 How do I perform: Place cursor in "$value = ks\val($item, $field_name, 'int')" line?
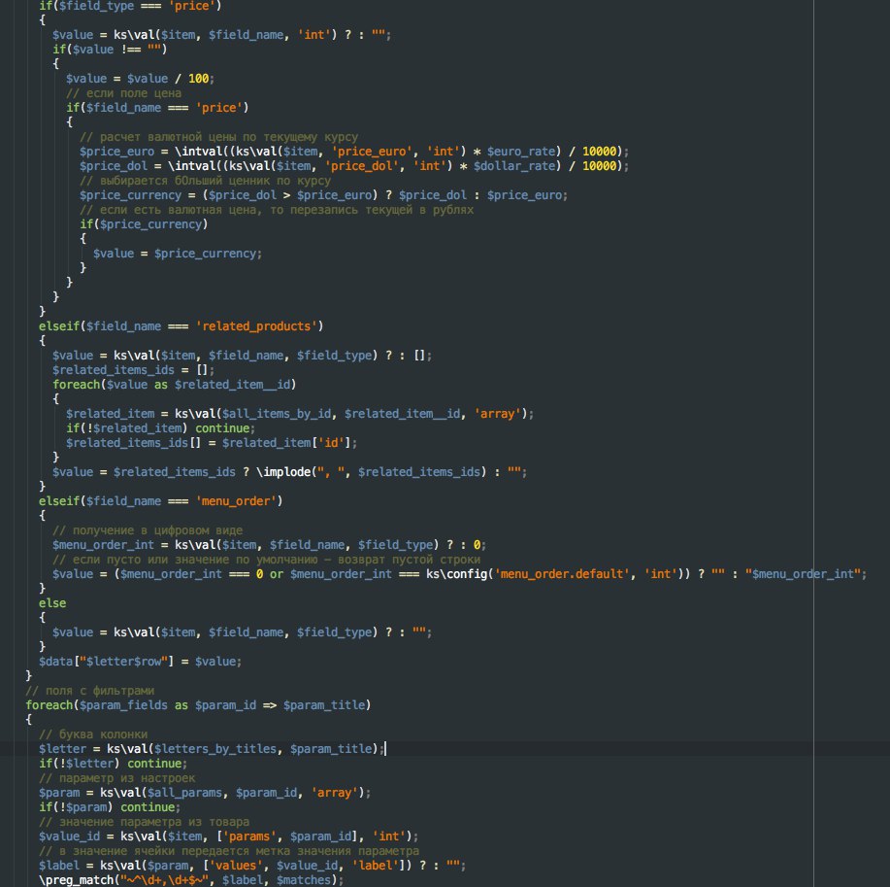(x=221, y=35)
